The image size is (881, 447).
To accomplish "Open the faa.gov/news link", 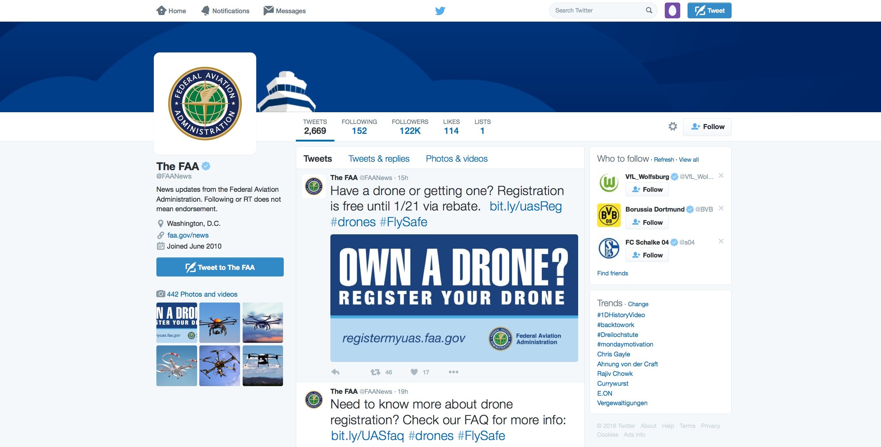I will tap(188, 235).
